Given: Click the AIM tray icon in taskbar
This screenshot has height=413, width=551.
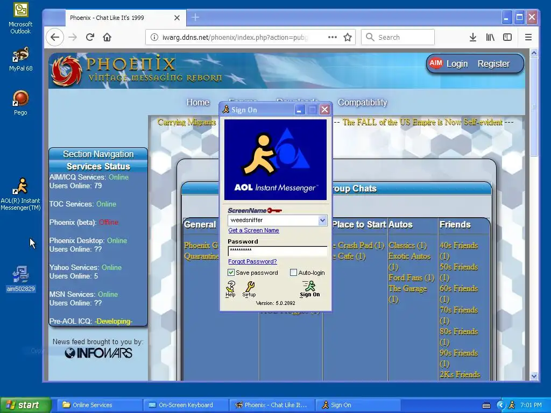Looking at the screenshot, I should click(x=512, y=405).
